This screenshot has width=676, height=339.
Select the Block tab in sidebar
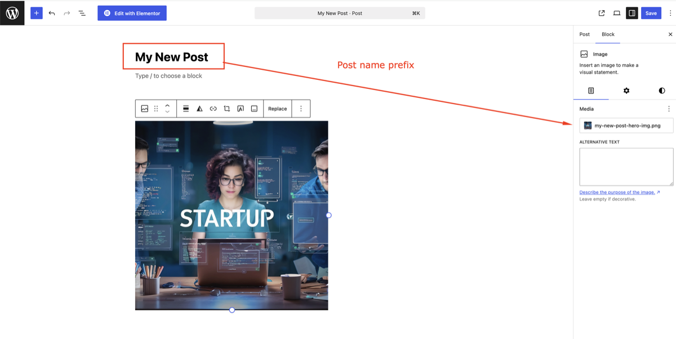(608, 34)
